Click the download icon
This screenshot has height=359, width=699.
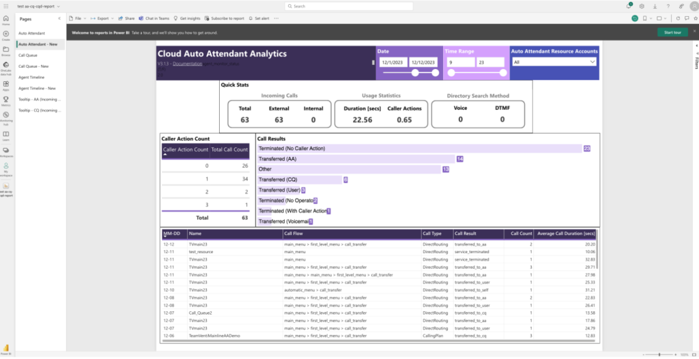(x=655, y=6)
